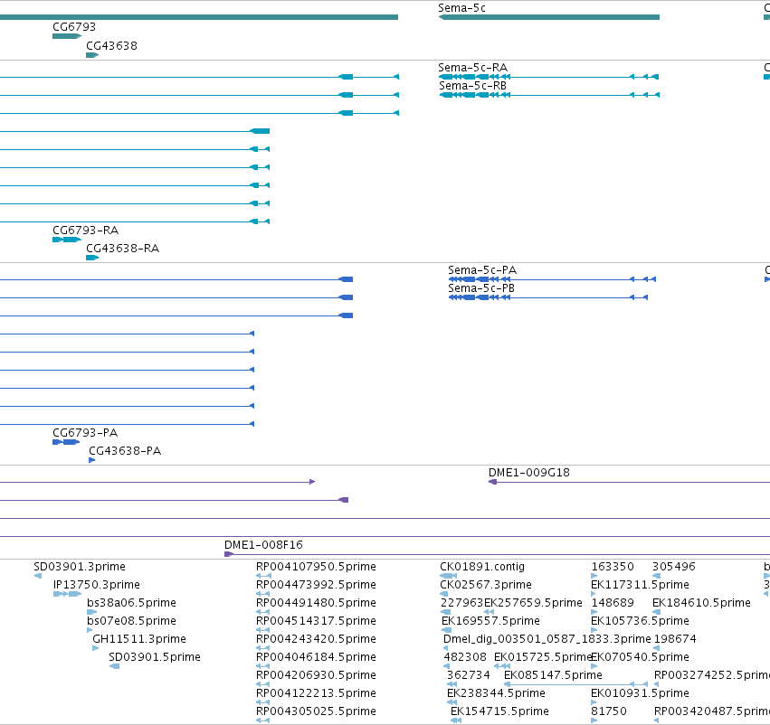Select the 163350 feature label

click(x=613, y=567)
